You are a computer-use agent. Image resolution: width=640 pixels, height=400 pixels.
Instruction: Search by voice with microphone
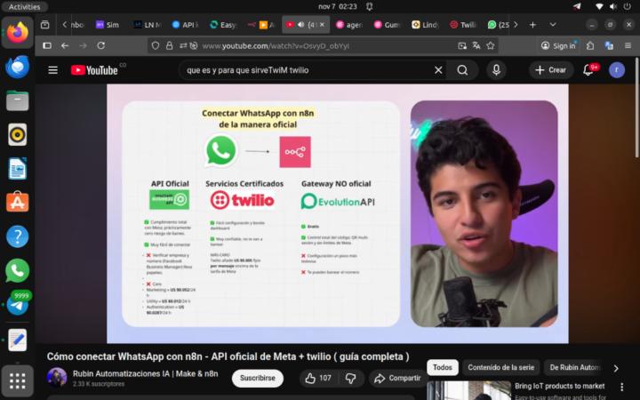(496, 70)
